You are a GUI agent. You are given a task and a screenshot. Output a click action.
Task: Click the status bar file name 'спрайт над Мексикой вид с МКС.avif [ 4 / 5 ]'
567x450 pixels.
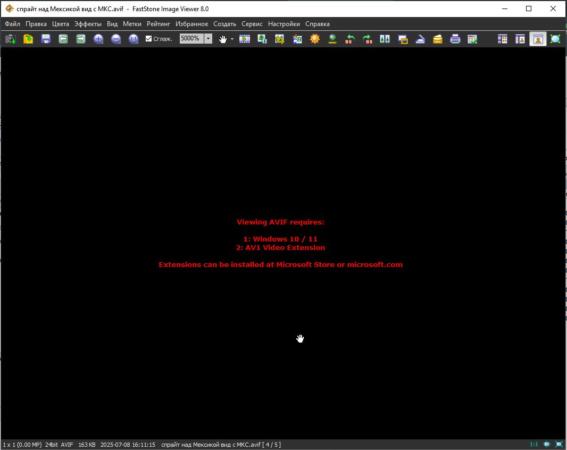[221, 445]
